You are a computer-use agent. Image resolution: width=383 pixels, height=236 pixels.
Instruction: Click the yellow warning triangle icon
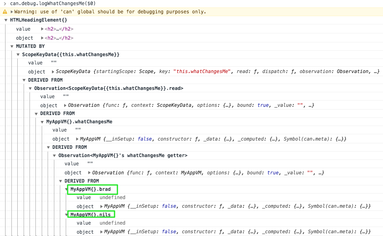pos(5,12)
